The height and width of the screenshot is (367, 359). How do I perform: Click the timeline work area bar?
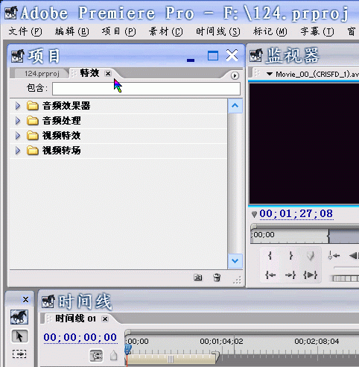pyautogui.click(x=171, y=359)
